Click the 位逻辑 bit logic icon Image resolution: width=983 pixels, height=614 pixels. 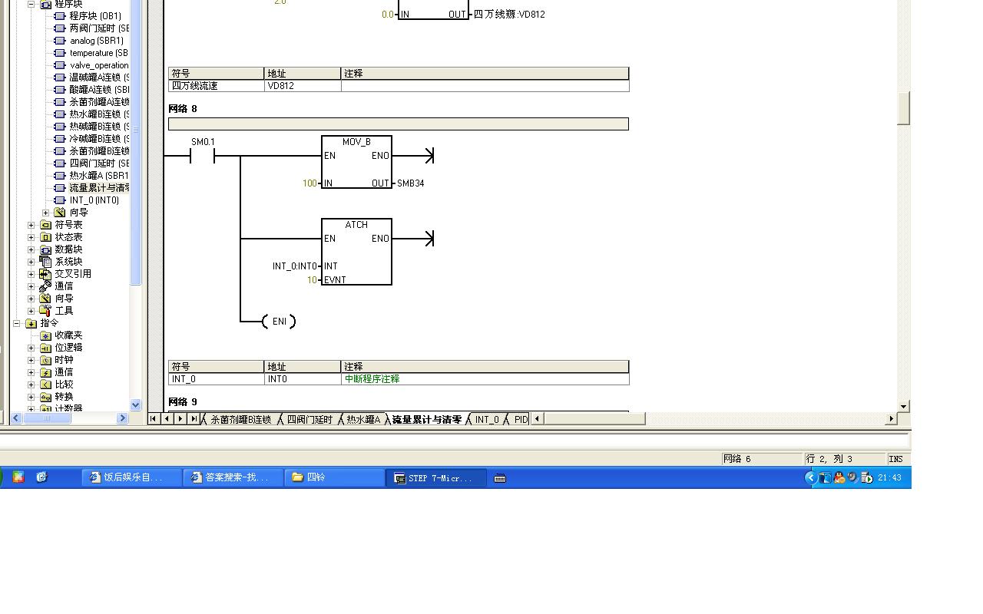(45, 348)
